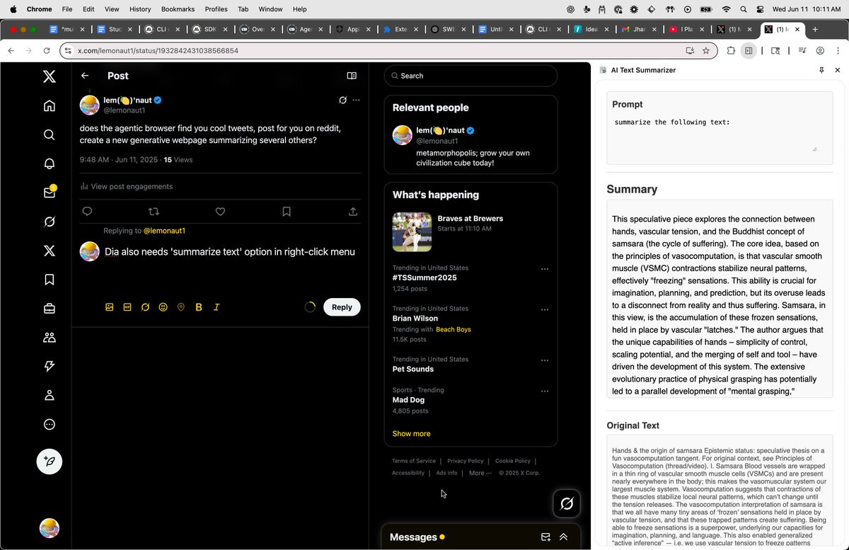Select the Communities icon in sidebar

tap(49, 338)
